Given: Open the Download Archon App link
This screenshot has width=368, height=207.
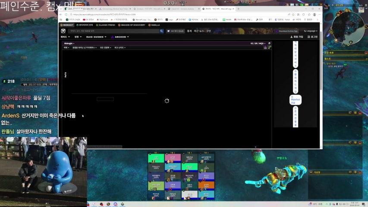Looking at the screenshot, I should 287,31.
